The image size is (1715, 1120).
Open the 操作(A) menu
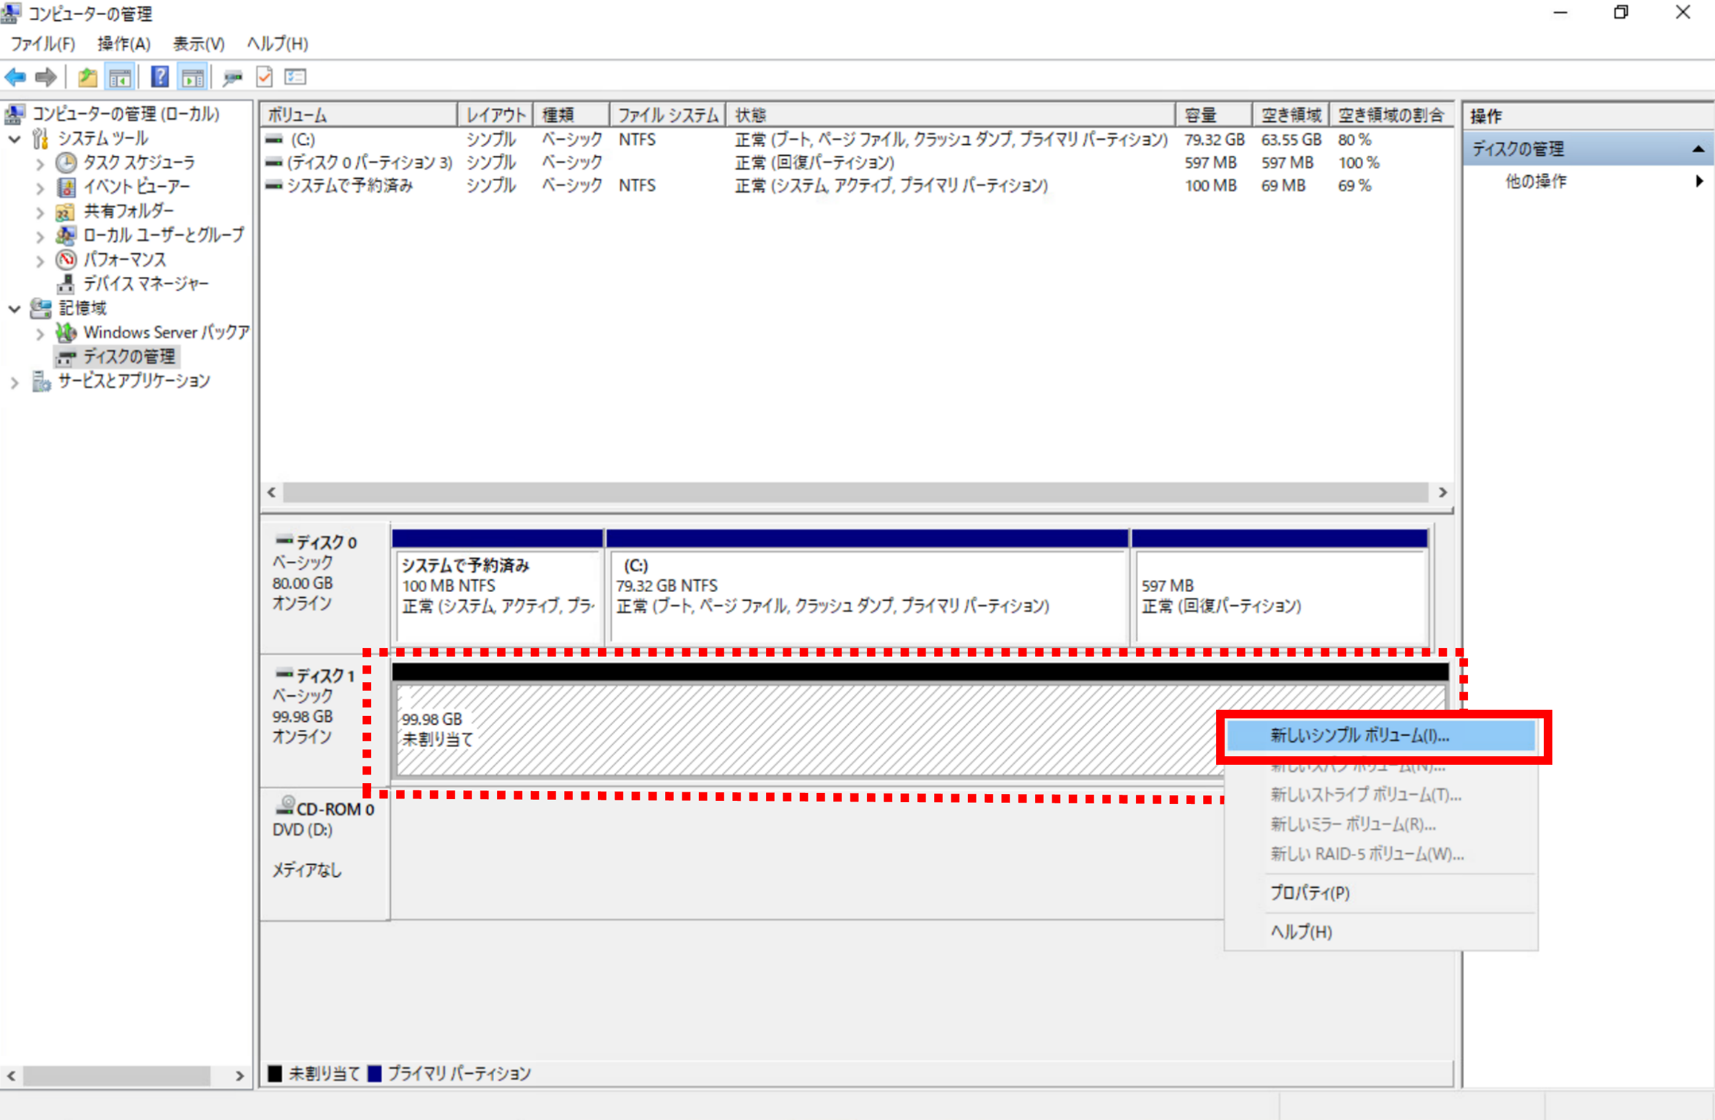click(124, 44)
